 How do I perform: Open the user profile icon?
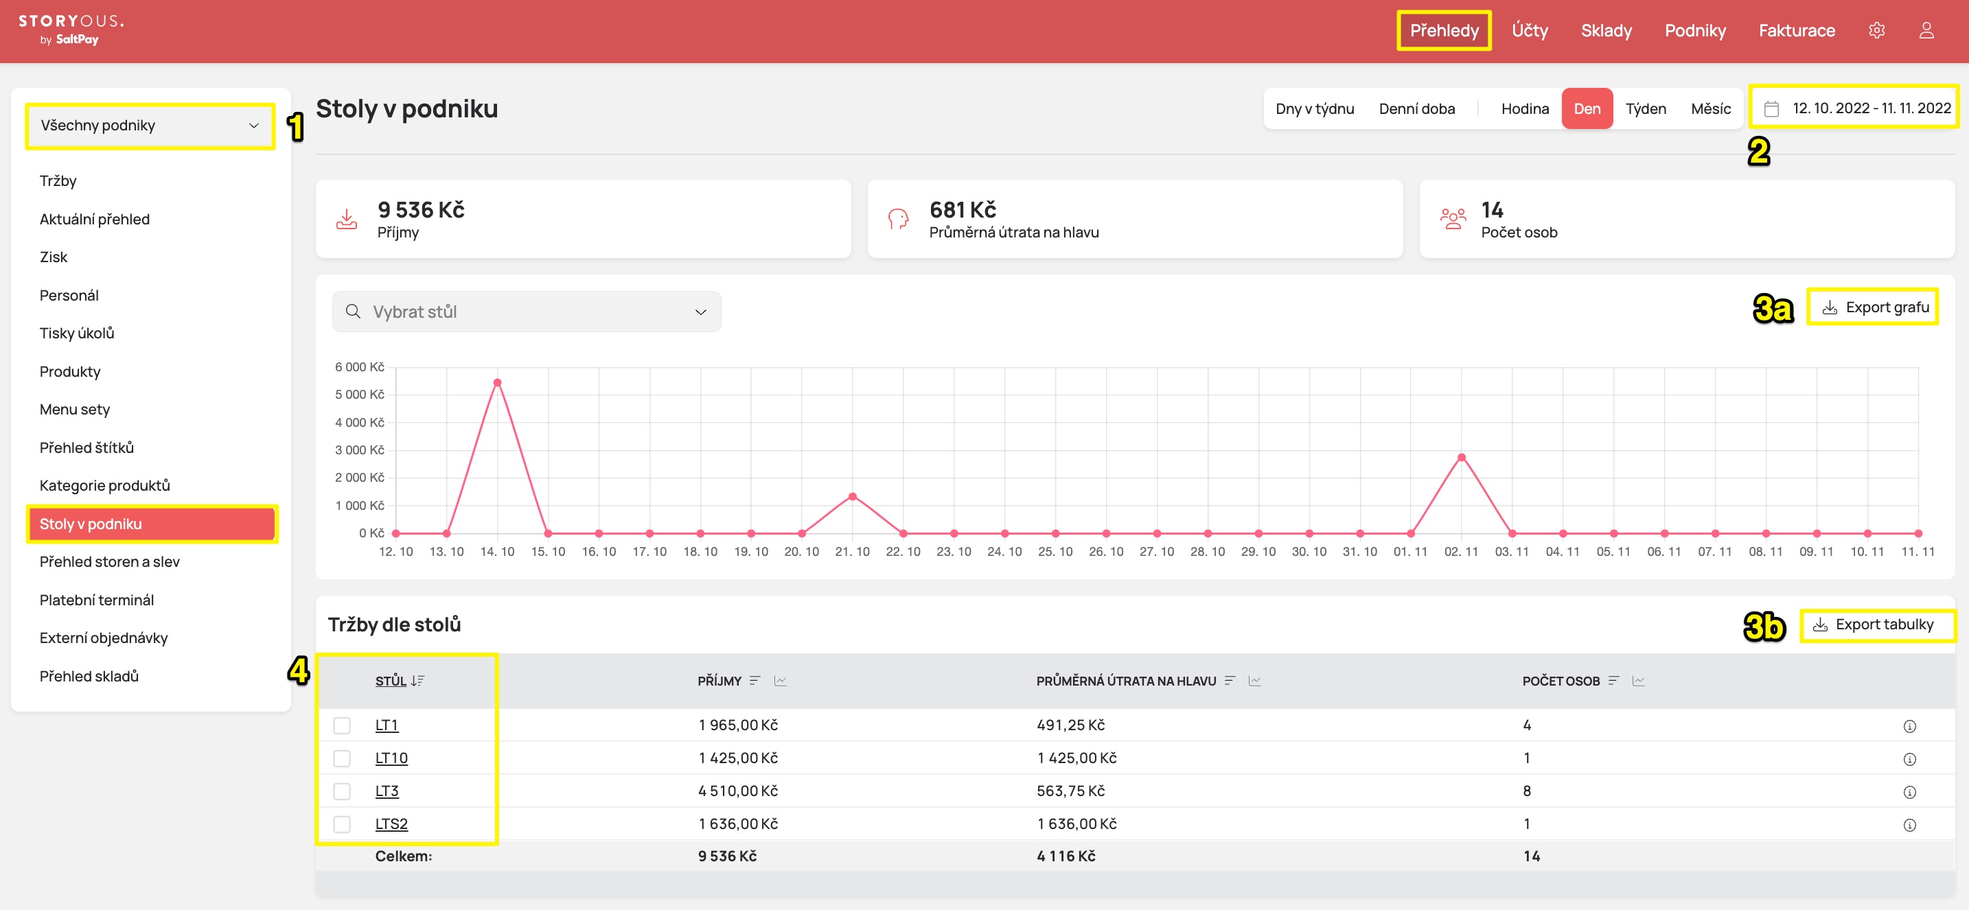[x=1926, y=31]
